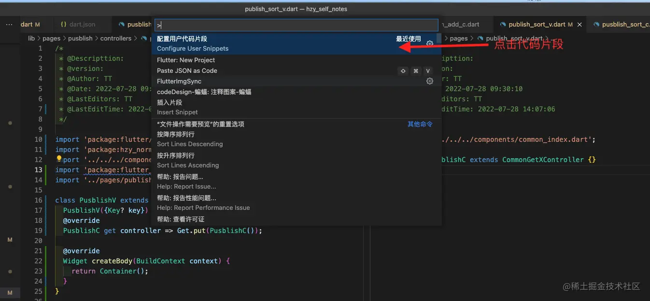Click Dart icon on pusblish_sort_c tab

[597, 24]
